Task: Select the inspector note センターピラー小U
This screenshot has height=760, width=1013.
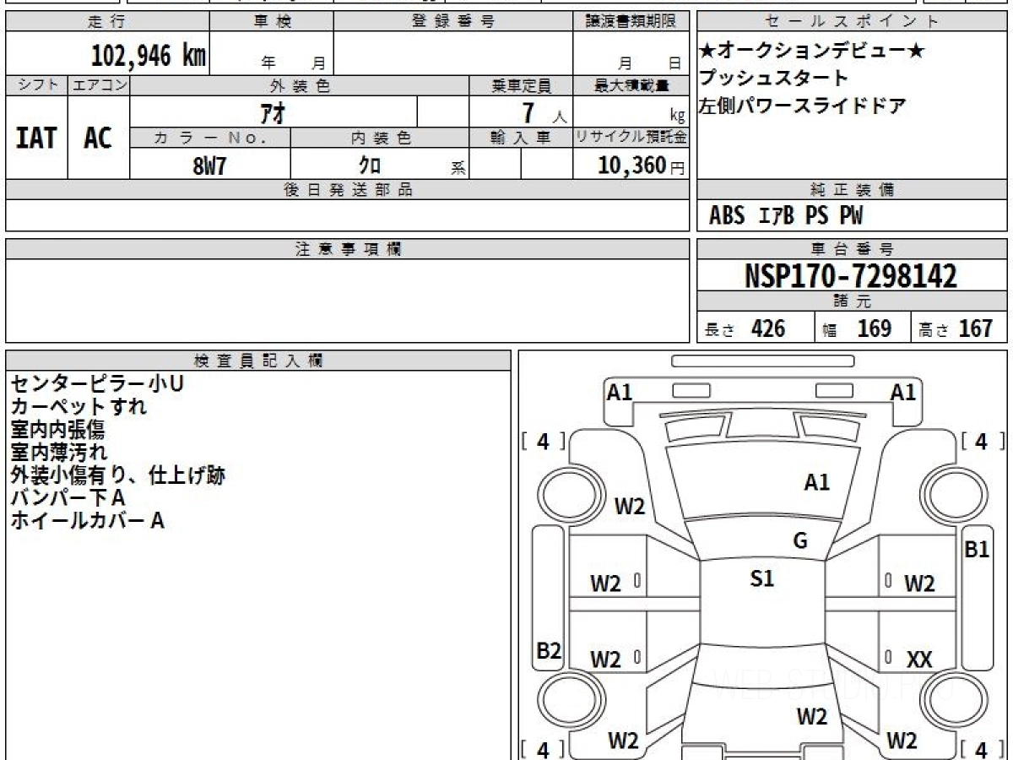Action: (x=97, y=384)
